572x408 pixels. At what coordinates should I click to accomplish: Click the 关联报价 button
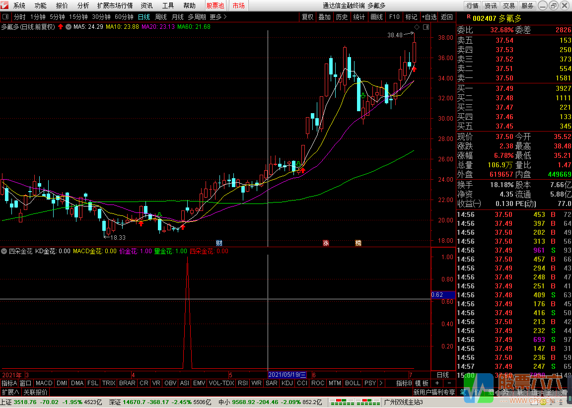coord(35,392)
